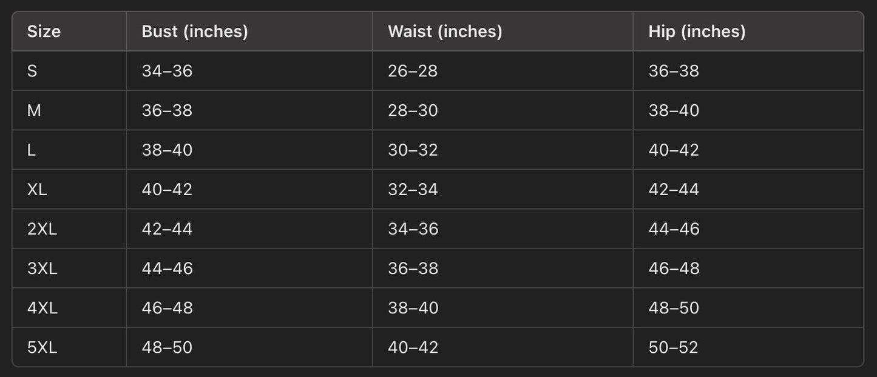
Task: Select the S size cell
Action: pyautogui.click(x=32, y=71)
